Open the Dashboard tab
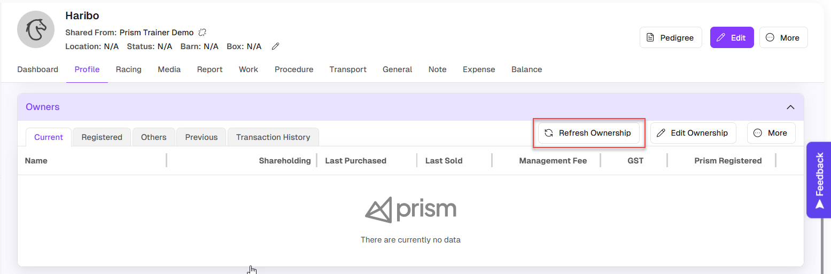 pos(37,69)
